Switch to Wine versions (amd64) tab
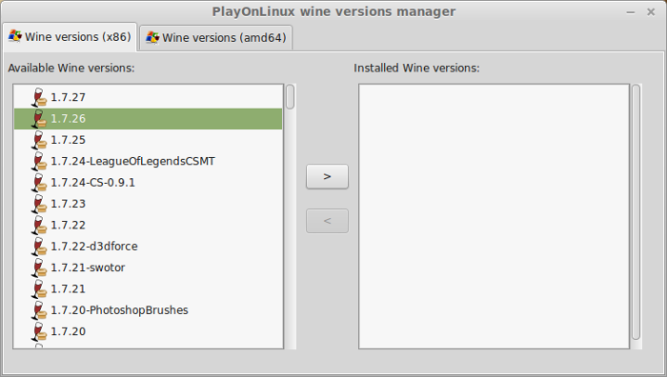The height and width of the screenshot is (377, 667). tap(215, 38)
